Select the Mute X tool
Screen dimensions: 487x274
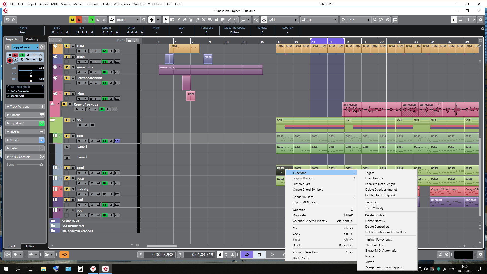click(204, 20)
